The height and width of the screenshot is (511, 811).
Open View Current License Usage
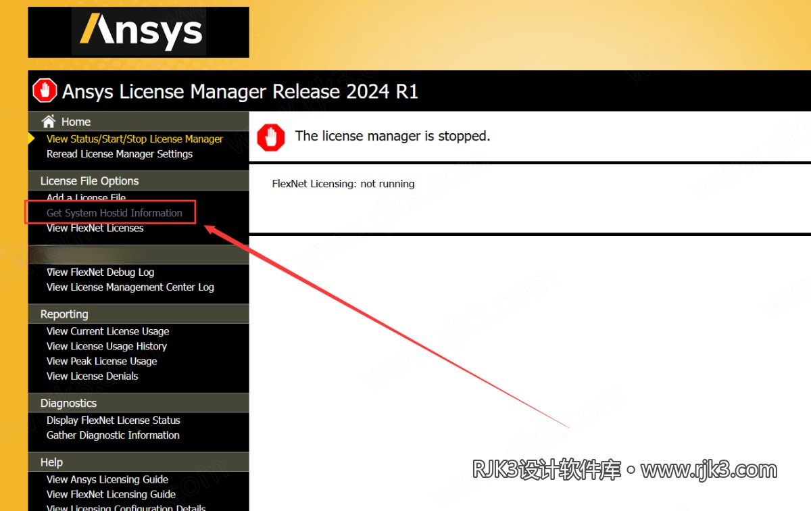point(107,331)
